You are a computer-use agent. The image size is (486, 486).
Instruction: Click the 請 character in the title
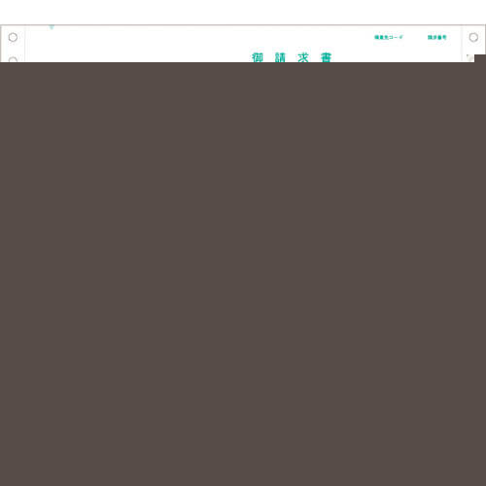pyautogui.click(x=280, y=57)
